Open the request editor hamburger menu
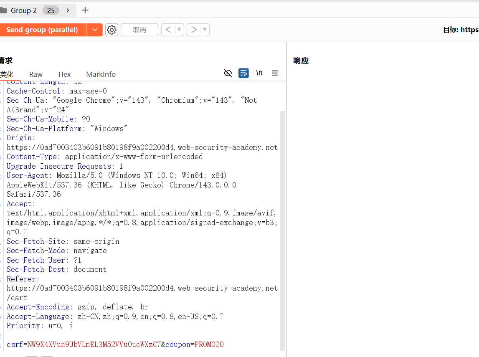 click(x=275, y=73)
